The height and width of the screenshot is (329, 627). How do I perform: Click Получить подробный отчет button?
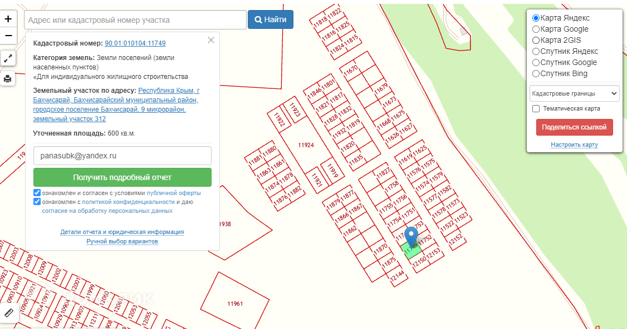[x=123, y=177]
